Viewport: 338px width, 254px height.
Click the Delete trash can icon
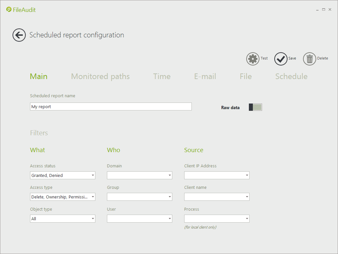coord(310,59)
